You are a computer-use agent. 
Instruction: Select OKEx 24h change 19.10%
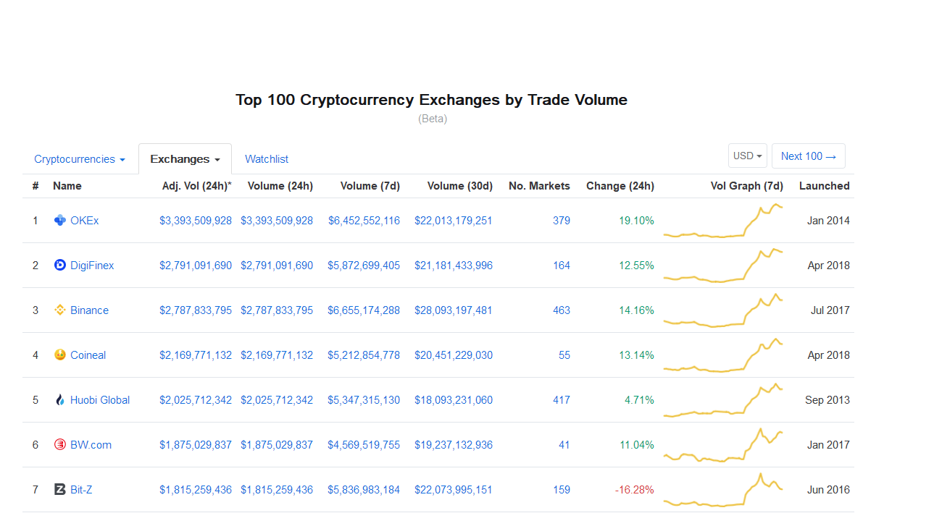[636, 221]
